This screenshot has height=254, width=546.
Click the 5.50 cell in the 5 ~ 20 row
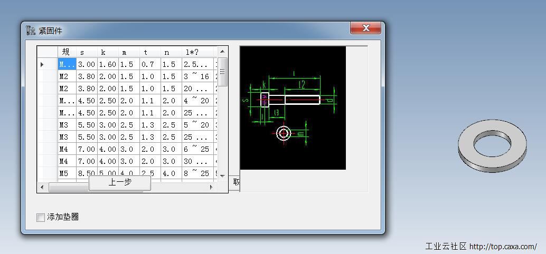point(87,125)
